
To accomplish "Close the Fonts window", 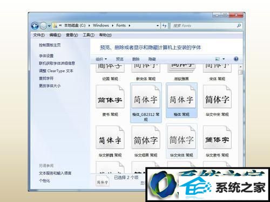I will point(237,15).
